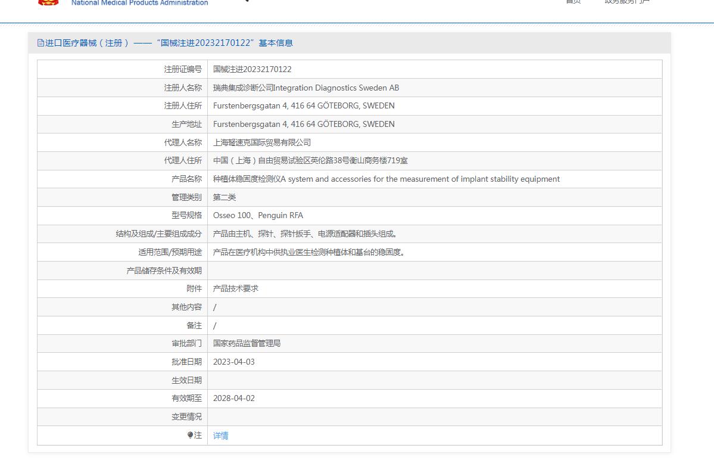
Task: Select the heading text 进口医疗器械（注册）基本信息
Action: point(169,43)
